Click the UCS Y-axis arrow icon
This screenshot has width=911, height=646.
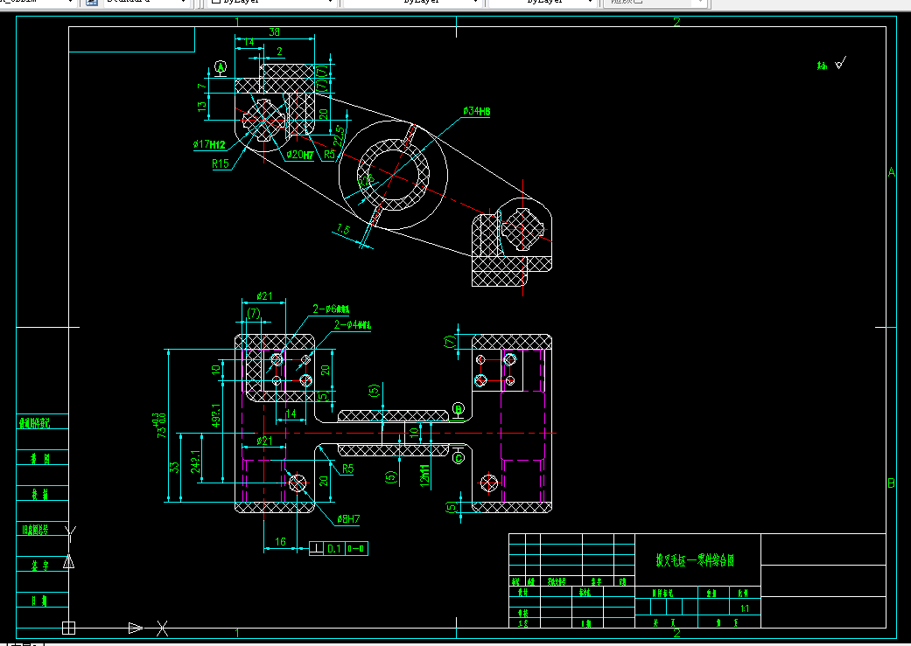pyautogui.click(x=69, y=560)
